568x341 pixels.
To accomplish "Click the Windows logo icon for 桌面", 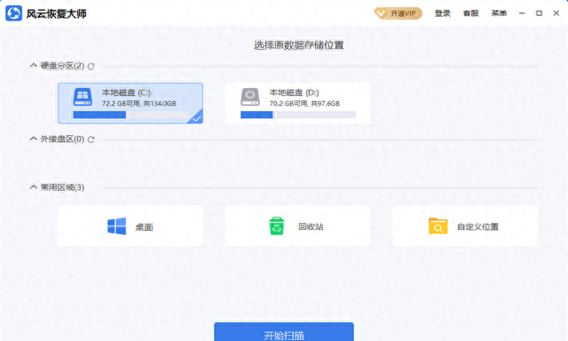I will (x=116, y=226).
